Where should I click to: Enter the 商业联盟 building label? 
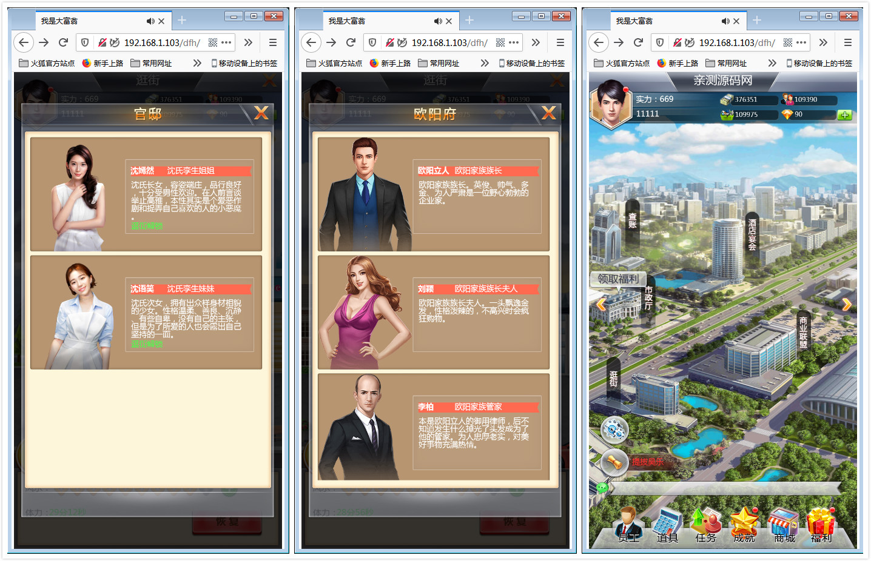coord(804,333)
